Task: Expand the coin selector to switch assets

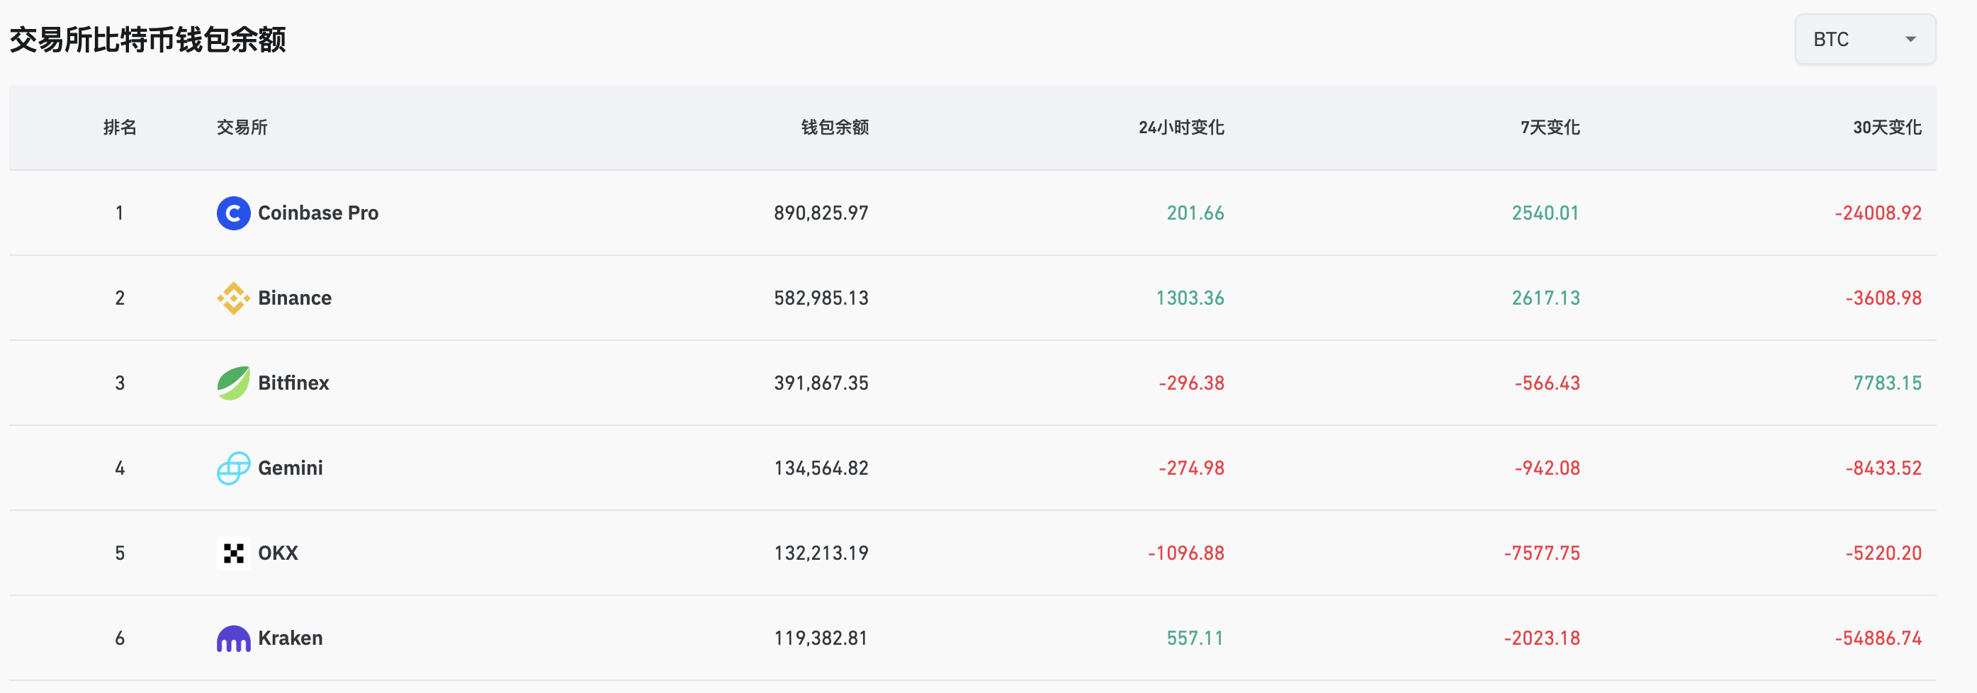Action: point(1864,38)
